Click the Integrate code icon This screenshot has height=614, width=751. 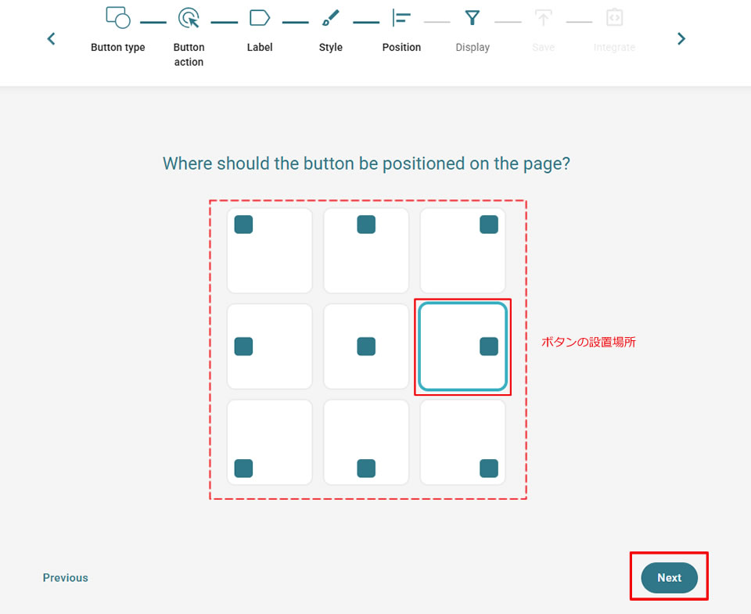(614, 17)
